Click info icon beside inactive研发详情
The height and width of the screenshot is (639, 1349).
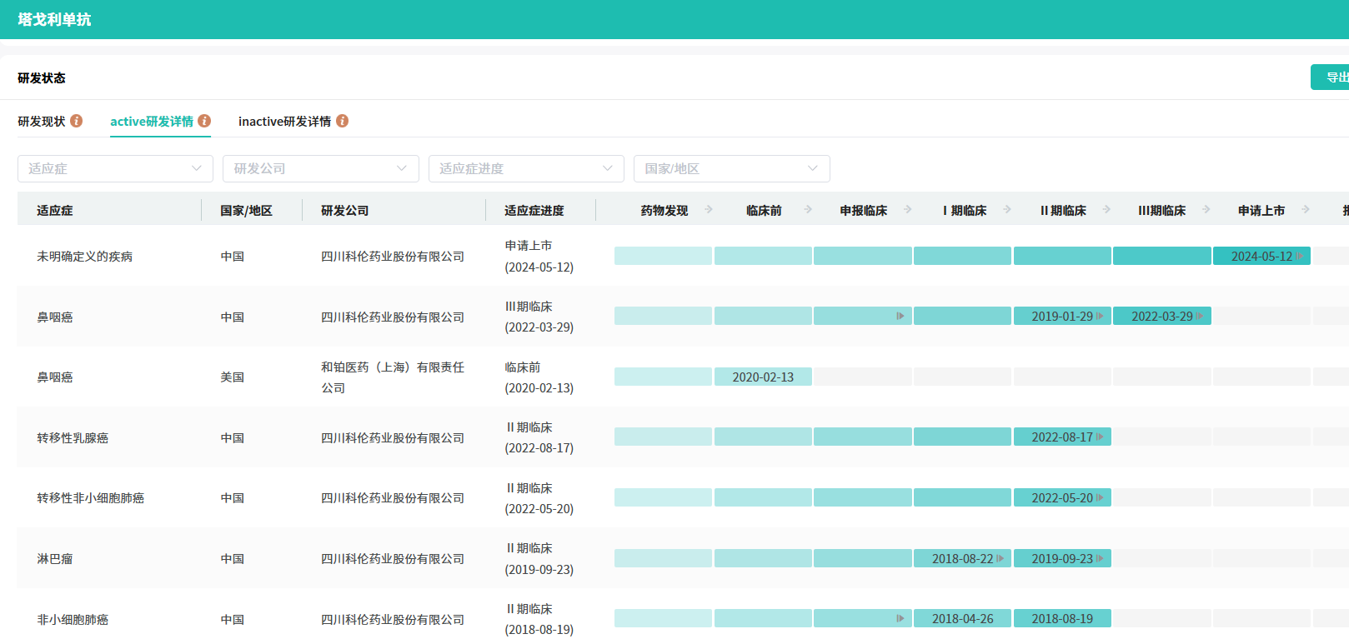pos(343,121)
